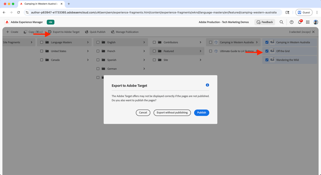Open the Guest profile button
The width and height of the screenshot is (321, 175).
tap(304, 12)
